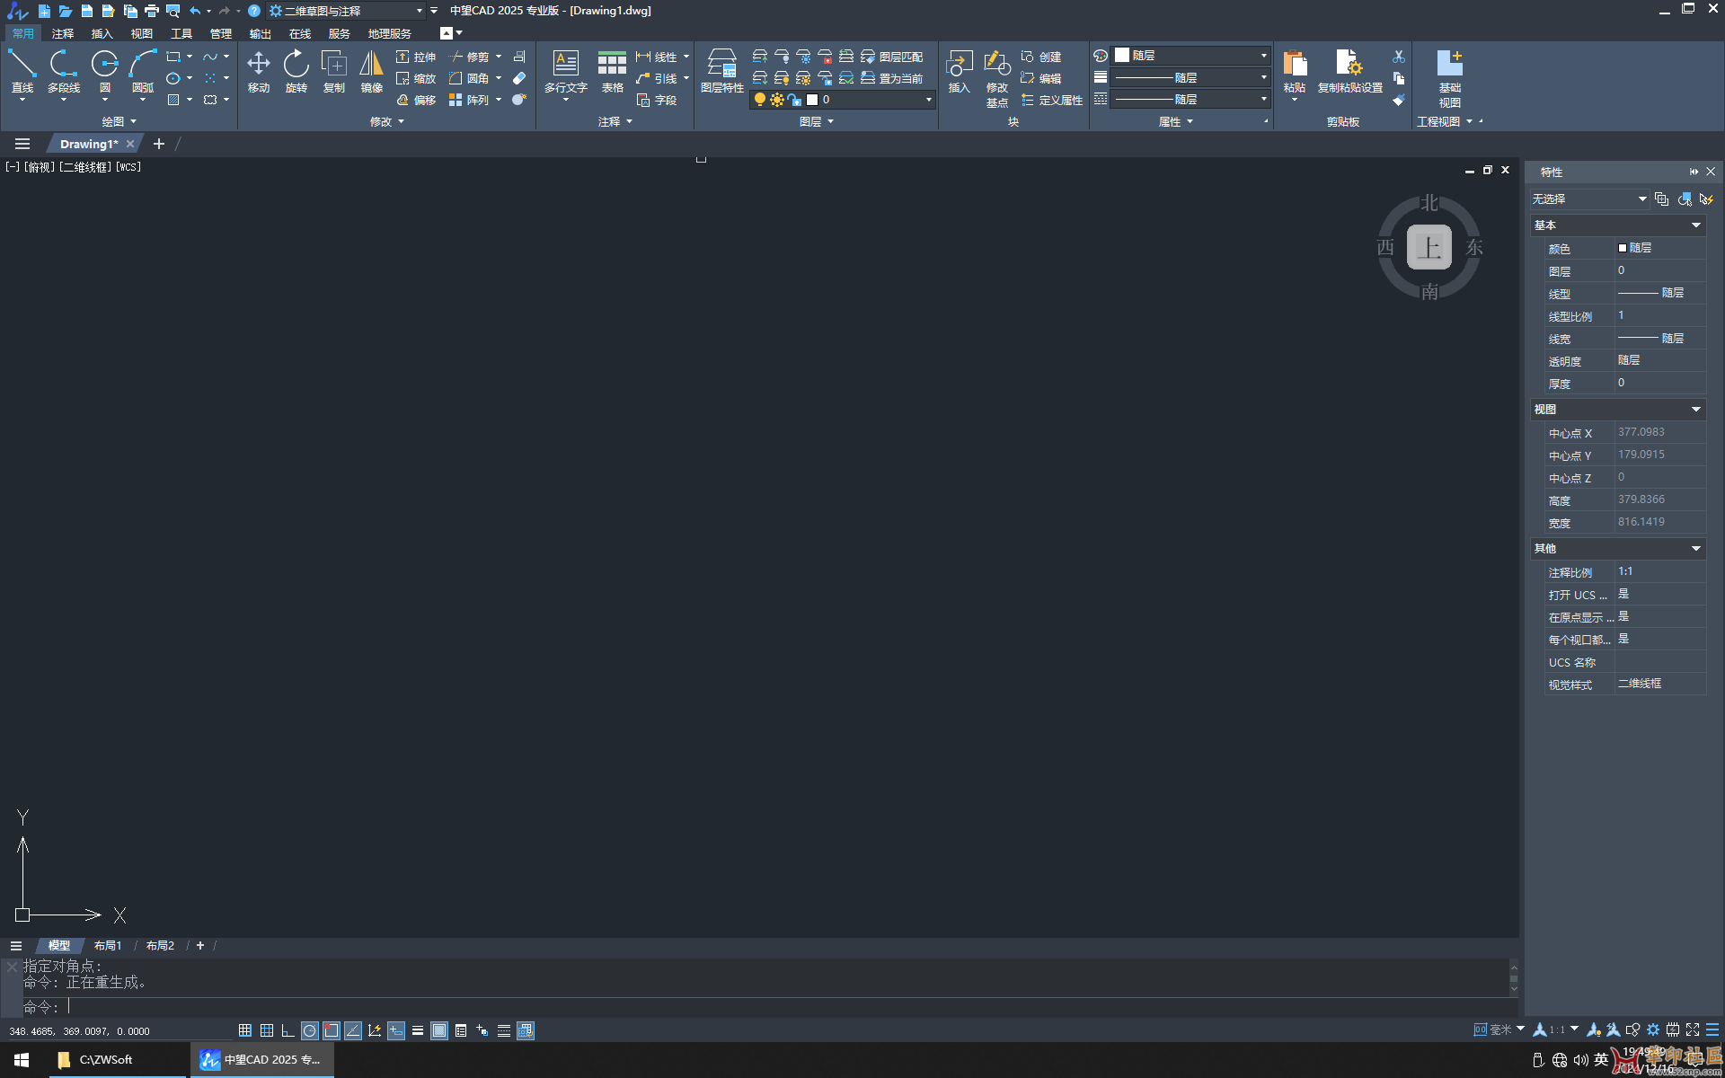Image resolution: width=1725 pixels, height=1078 pixels.
Task: Open the 视图 ribbon tab
Action: point(142,33)
